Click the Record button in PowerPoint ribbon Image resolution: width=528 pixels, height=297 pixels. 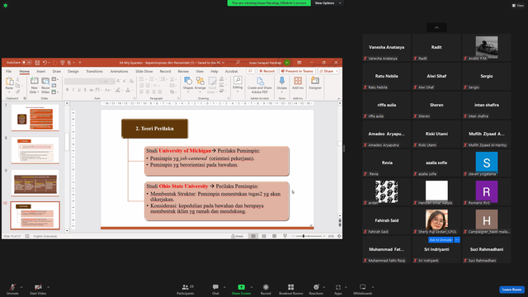[267, 71]
